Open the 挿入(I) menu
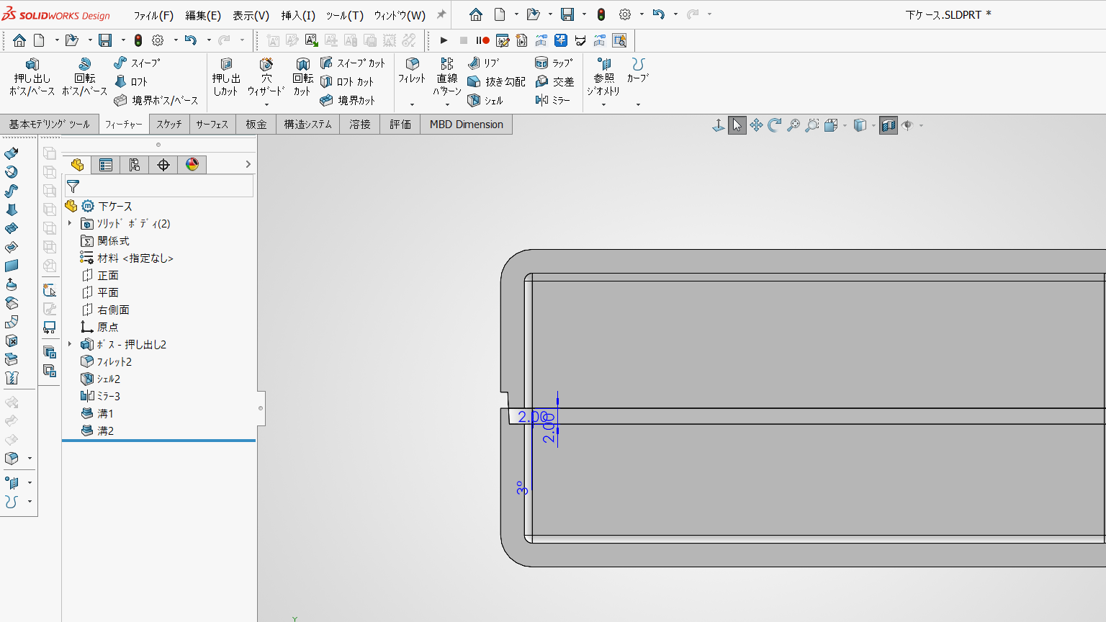 click(298, 15)
